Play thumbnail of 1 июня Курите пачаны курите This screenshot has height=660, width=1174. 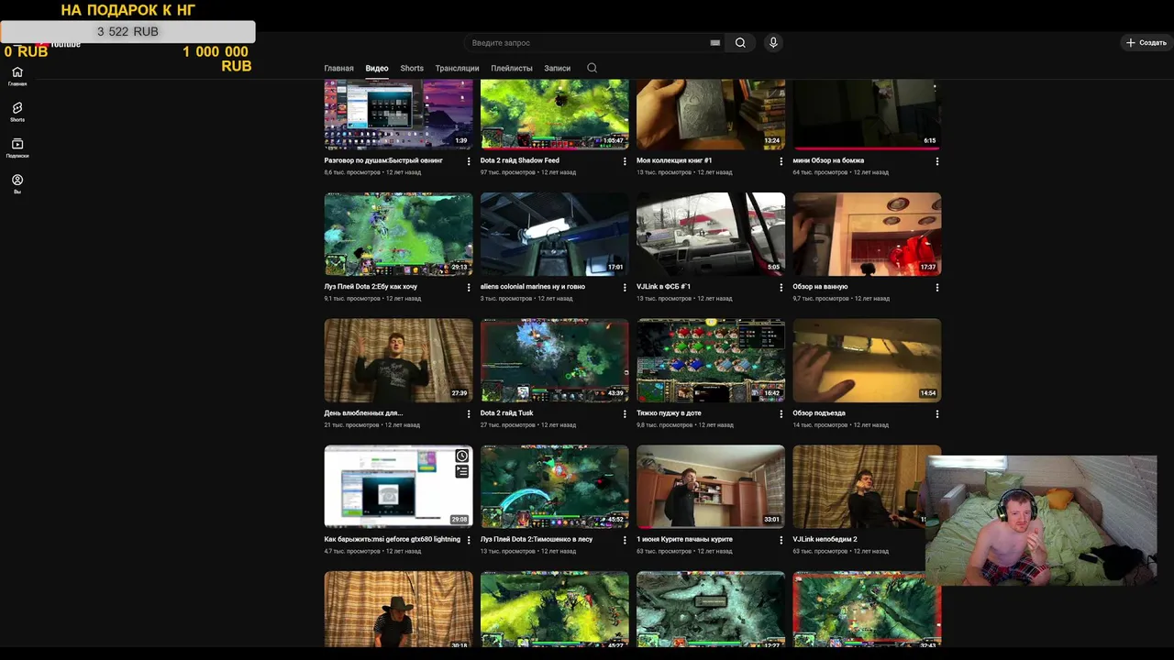tap(711, 487)
